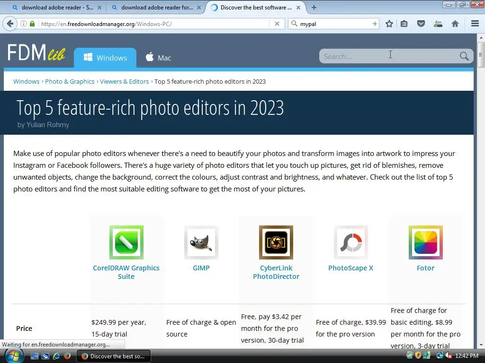485x363 pixels.
Task: Click the 'Top 5 feature-rich photo editors' heading
Action: coord(150,108)
